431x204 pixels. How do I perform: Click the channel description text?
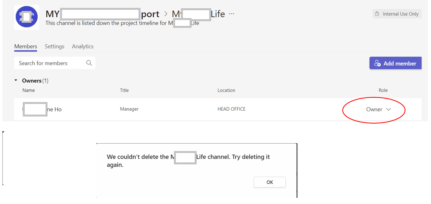(122, 23)
